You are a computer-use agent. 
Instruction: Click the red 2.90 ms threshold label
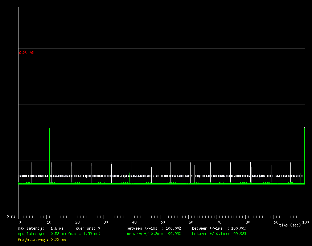[x=26, y=52]
